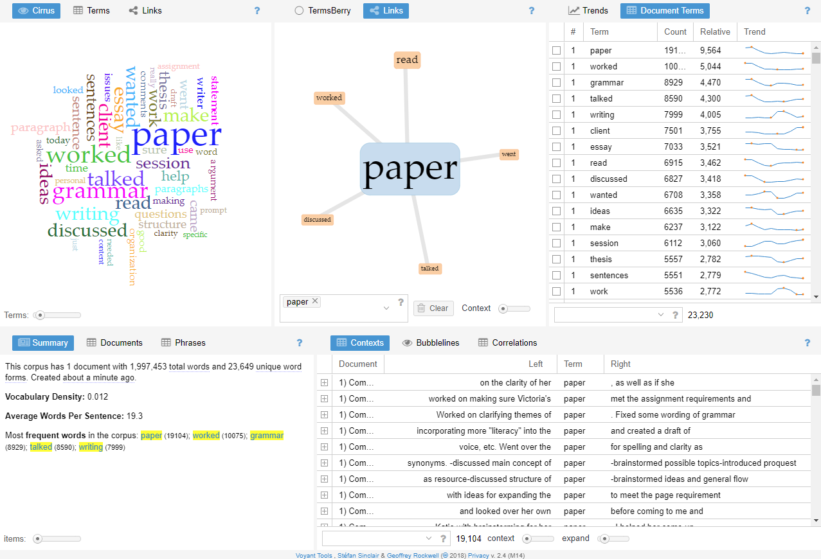
Task: Click the help icon in Summary panel header
Action: pos(299,343)
